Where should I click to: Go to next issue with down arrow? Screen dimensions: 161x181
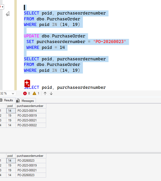coord(51,93)
